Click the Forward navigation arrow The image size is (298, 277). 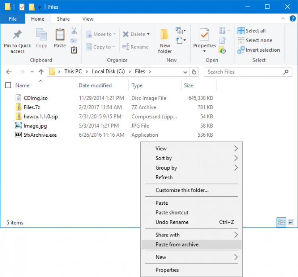pyautogui.click(x=22, y=72)
